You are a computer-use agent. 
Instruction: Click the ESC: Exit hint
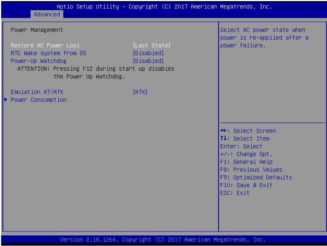coord(235,193)
